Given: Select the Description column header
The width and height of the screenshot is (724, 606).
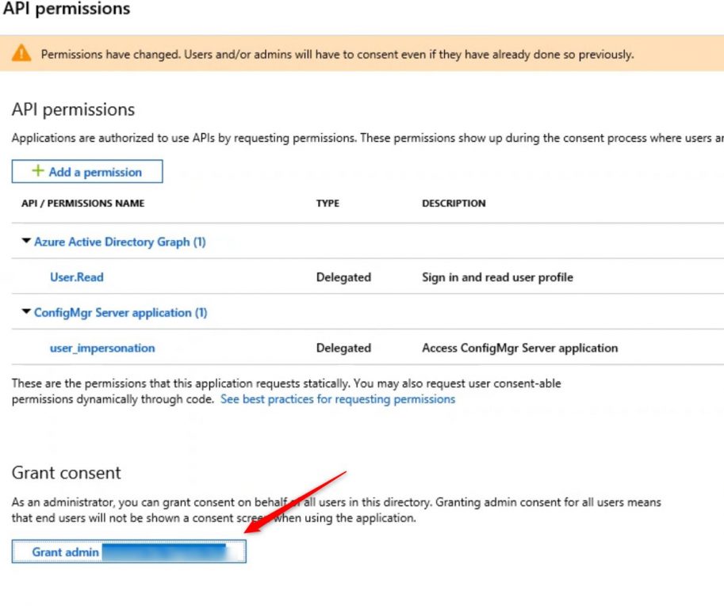Looking at the screenshot, I should tap(454, 204).
